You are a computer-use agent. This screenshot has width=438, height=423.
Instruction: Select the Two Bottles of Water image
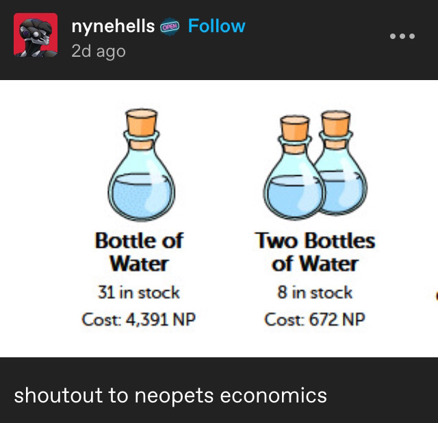pyautogui.click(x=315, y=164)
